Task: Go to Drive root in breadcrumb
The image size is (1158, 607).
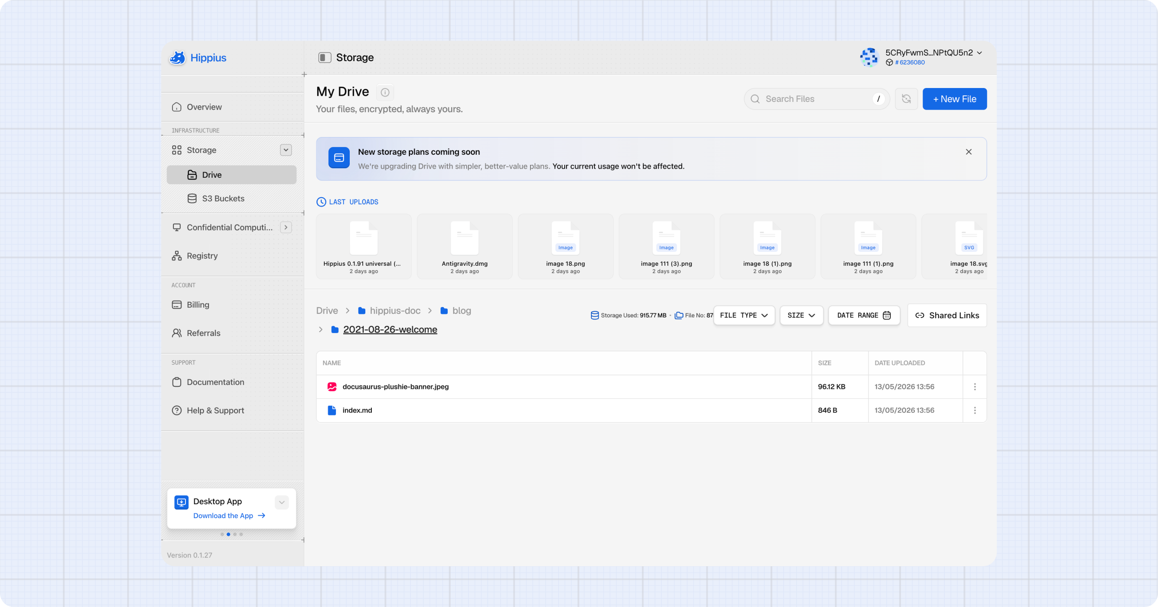Action: [327, 311]
